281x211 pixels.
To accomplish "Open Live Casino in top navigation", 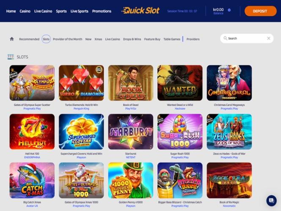I will coord(43,11).
